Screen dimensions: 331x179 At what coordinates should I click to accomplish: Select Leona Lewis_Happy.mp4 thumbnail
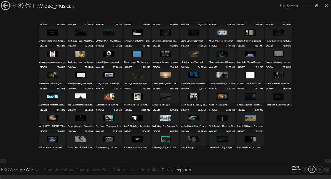coord(194,33)
